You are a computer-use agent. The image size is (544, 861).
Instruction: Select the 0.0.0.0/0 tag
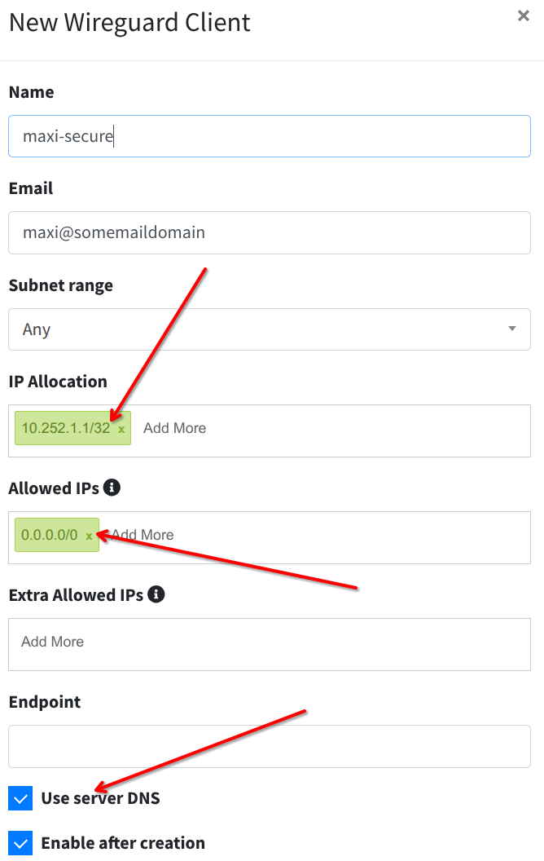click(x=50, y=535)
